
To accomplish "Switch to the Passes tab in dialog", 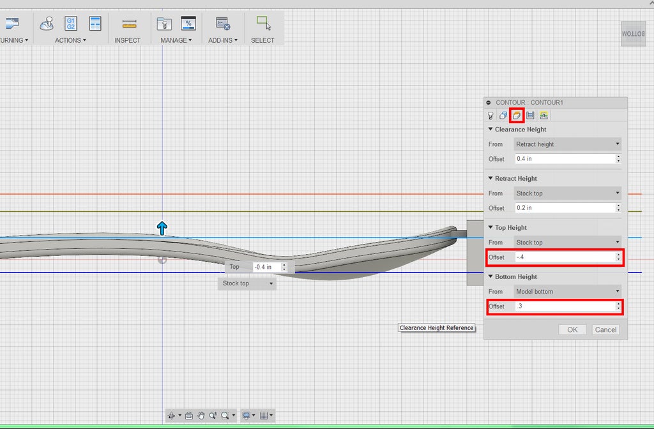I will [x=530, y=116].
